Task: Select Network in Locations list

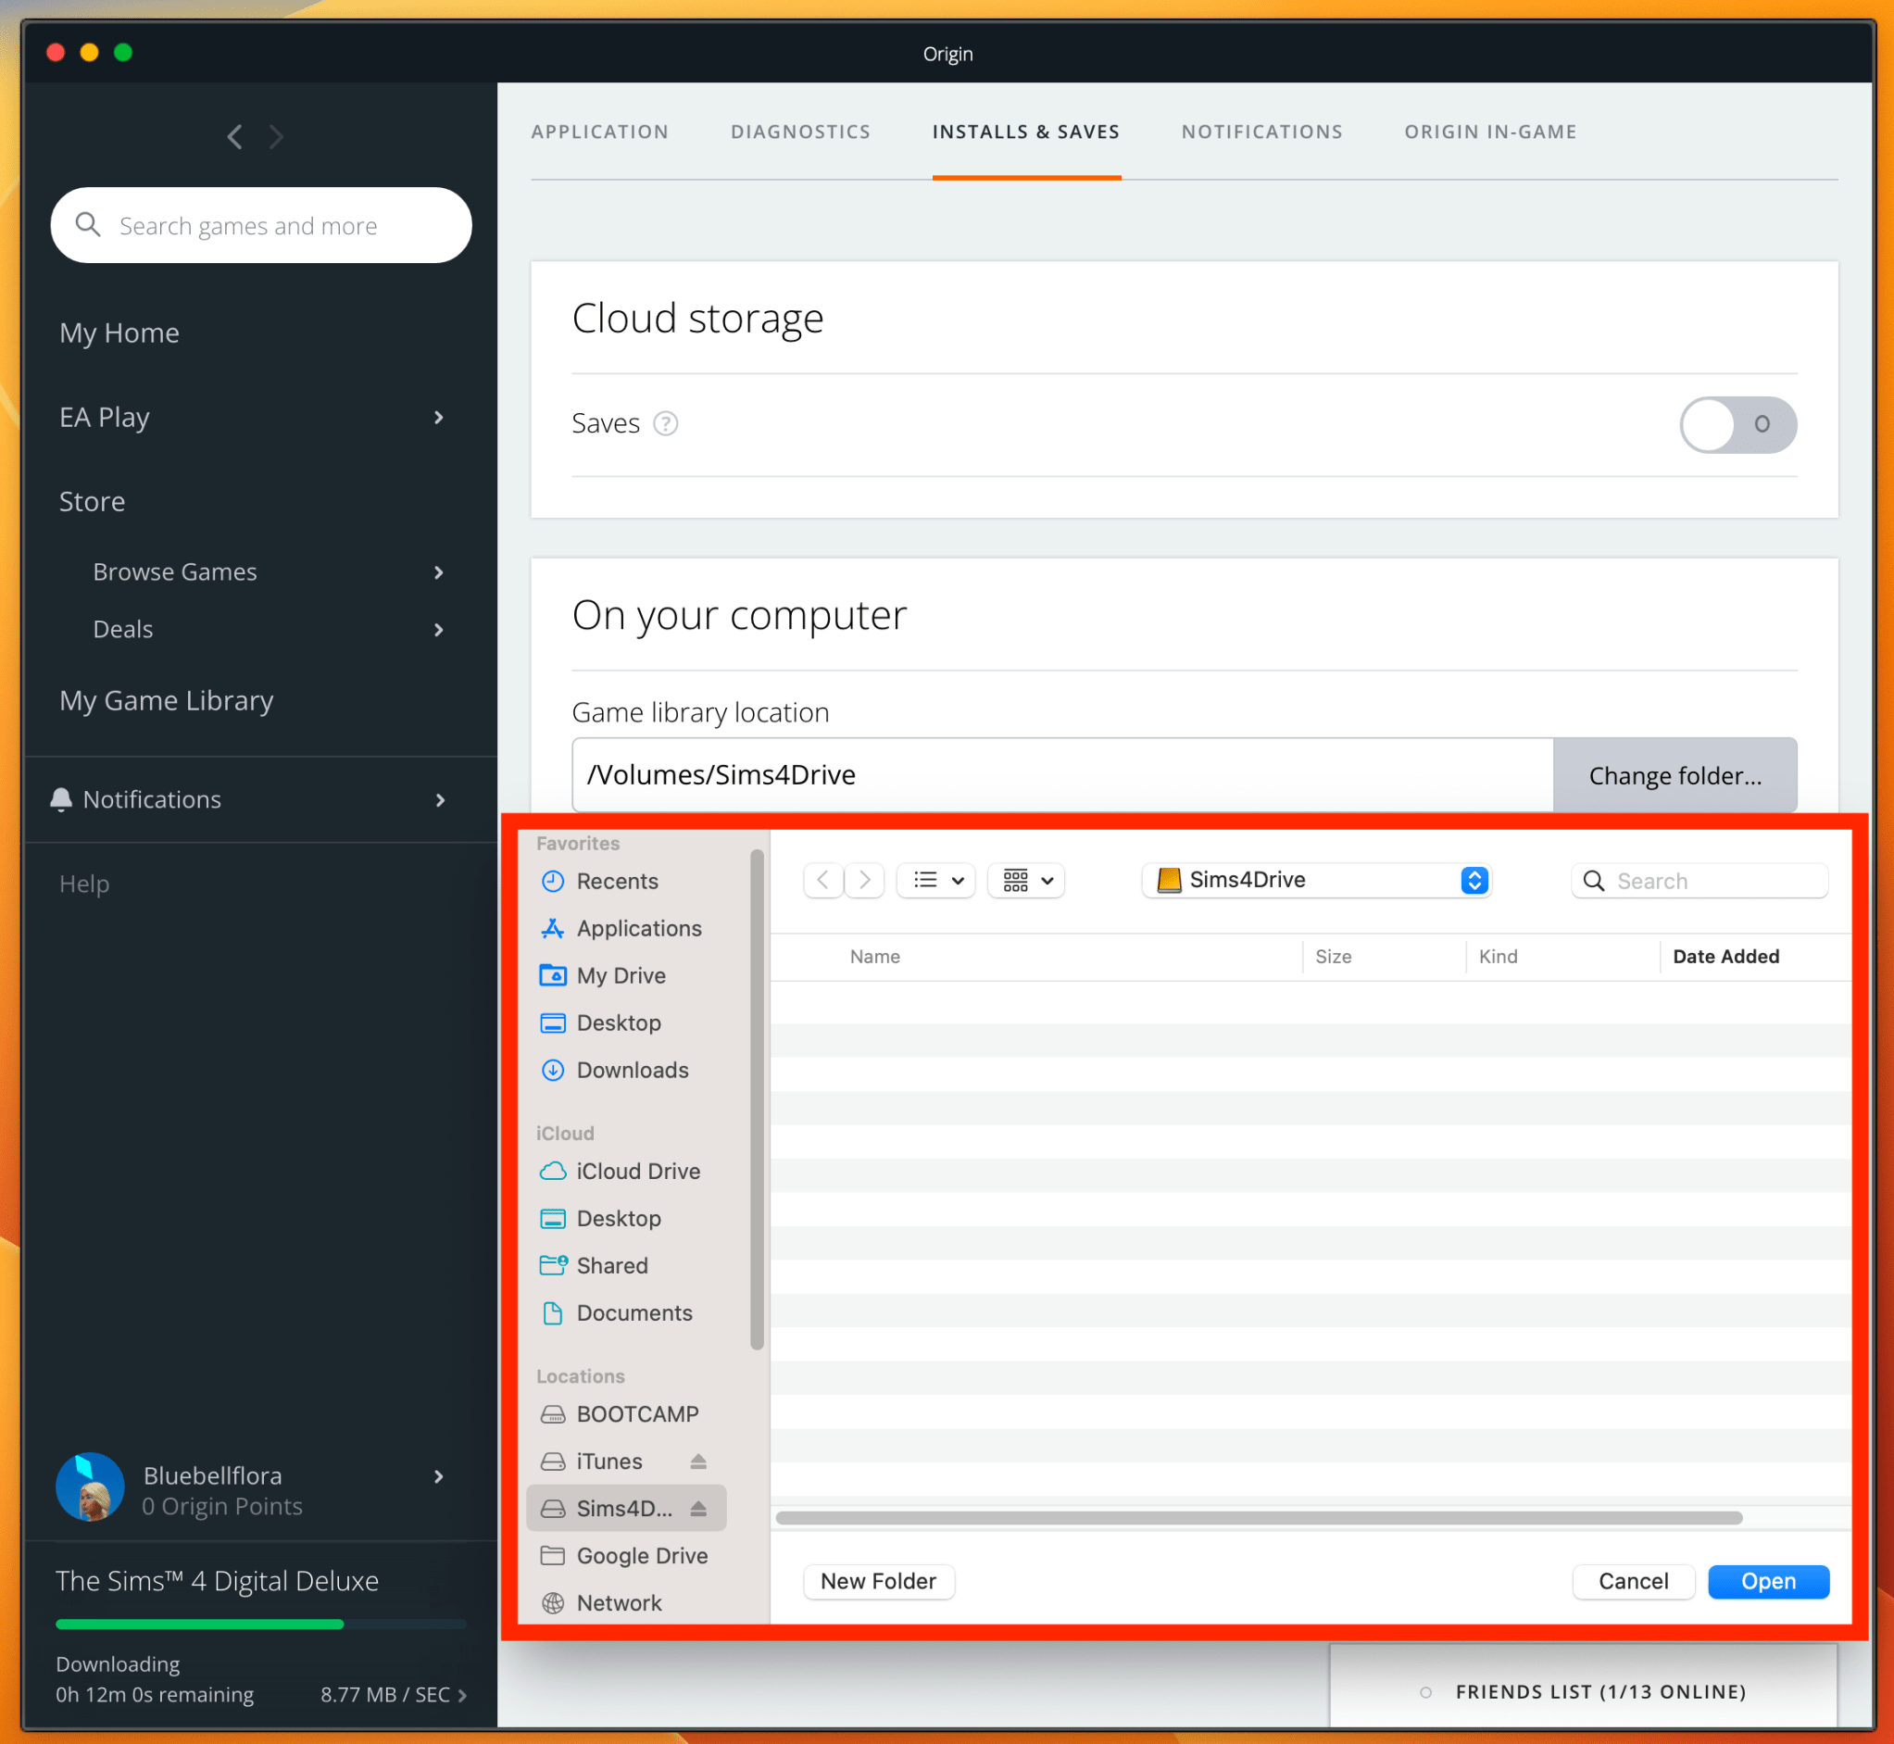Action: pos(618,1602)
